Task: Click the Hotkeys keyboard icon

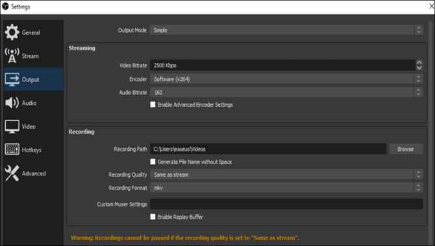Action: coord(12,149)
